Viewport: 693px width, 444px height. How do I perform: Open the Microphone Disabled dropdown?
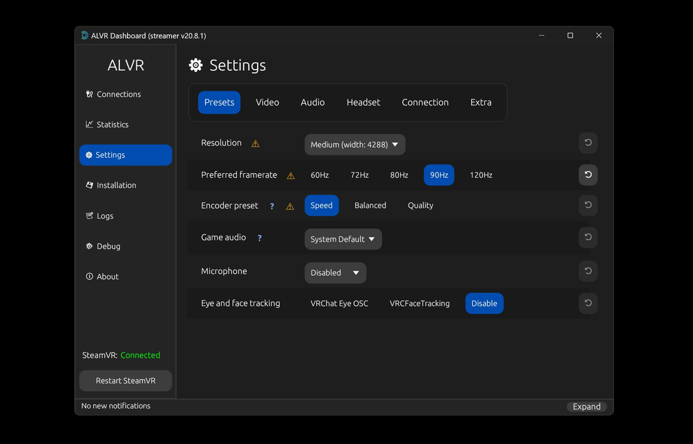pyautogui.click(x=335, y=273)
